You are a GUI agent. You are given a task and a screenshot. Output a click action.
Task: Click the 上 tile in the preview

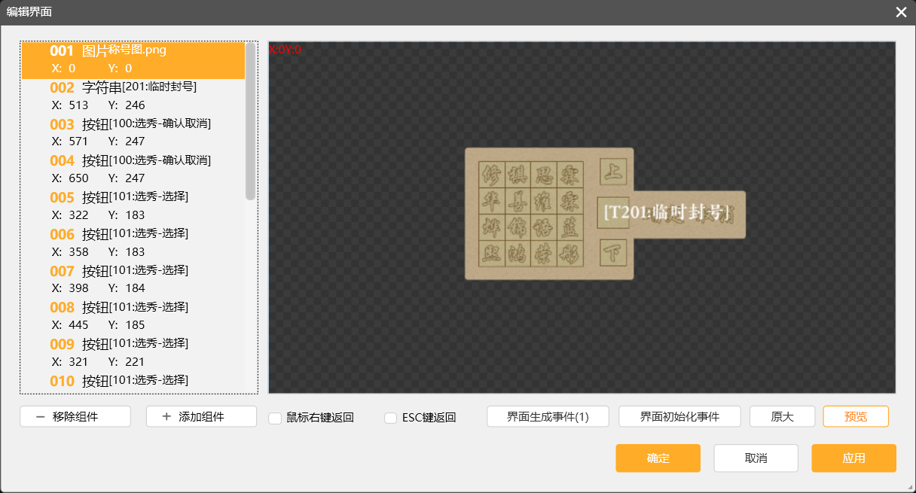tap(612, 172)
